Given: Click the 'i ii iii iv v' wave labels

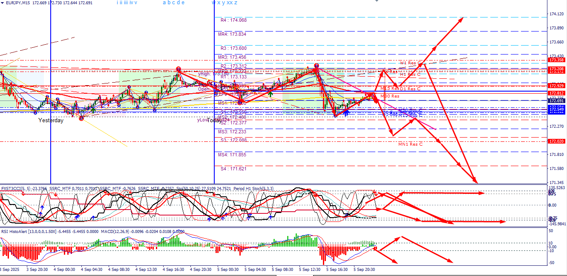Looking at the screenshot, I should click(x=127, y=3).
